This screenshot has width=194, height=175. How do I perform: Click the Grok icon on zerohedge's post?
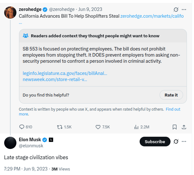[176, 10]
